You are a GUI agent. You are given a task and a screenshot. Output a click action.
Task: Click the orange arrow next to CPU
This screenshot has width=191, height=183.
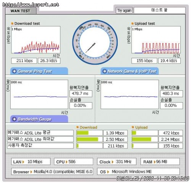(66, 162)
